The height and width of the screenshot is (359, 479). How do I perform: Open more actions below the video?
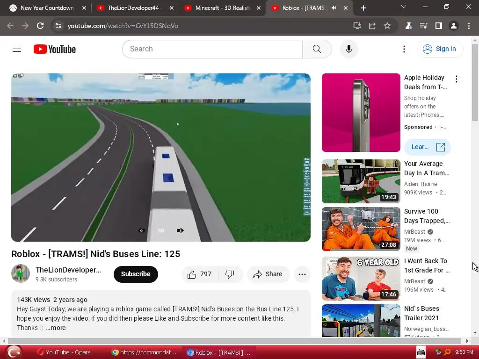[302, 274]
